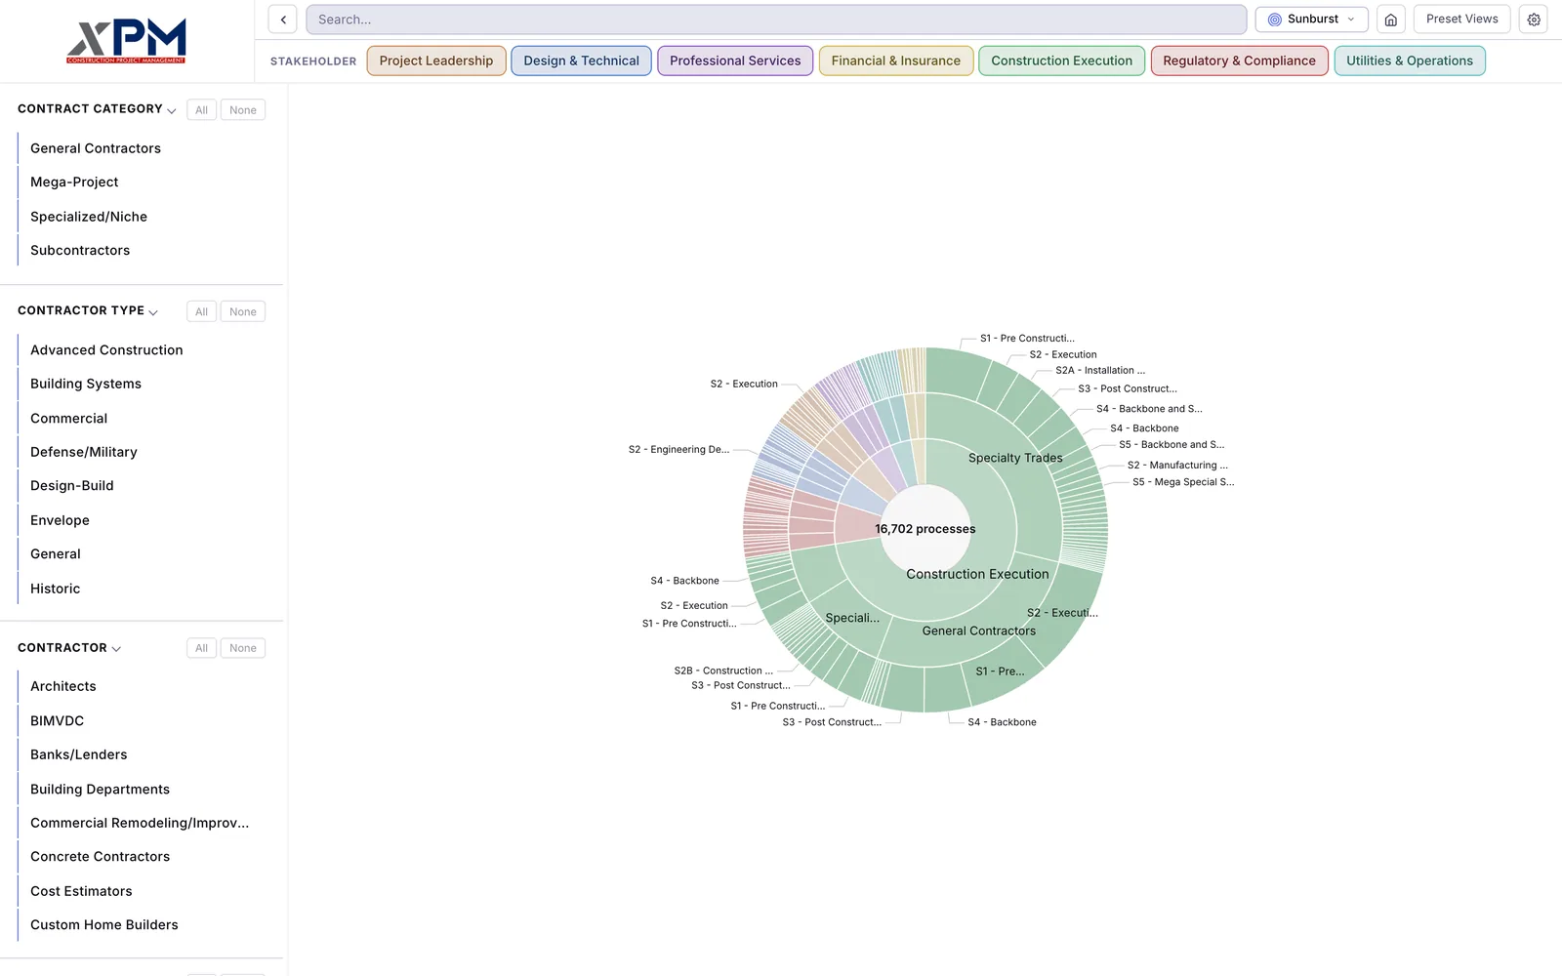
Task: Select Mega-Project category
Action: 74,183
